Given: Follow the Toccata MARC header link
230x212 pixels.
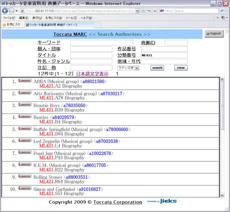Looking at the screenshot, I should [70, 34].
